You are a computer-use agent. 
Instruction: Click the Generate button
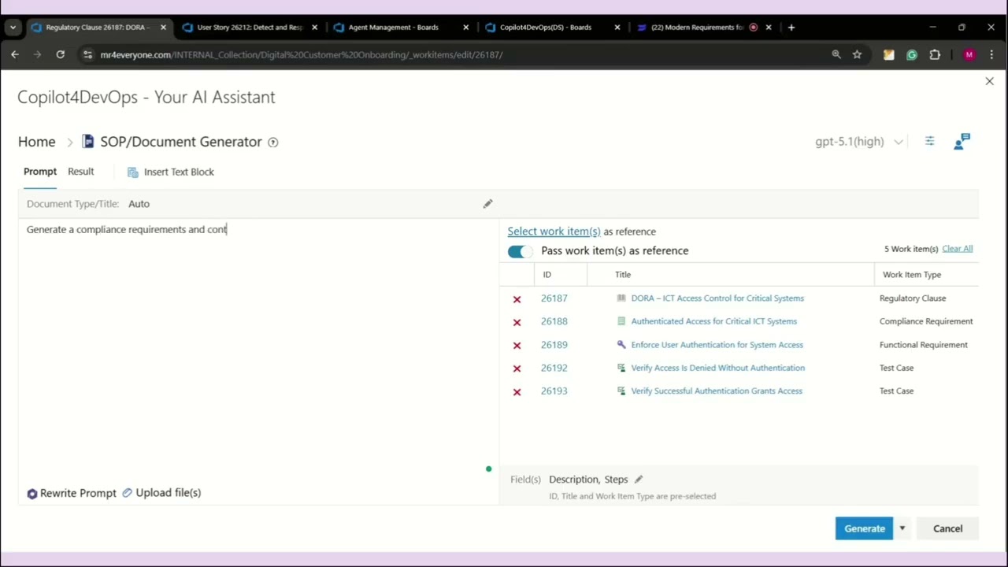pyautogui.click(x=864, y=528)
